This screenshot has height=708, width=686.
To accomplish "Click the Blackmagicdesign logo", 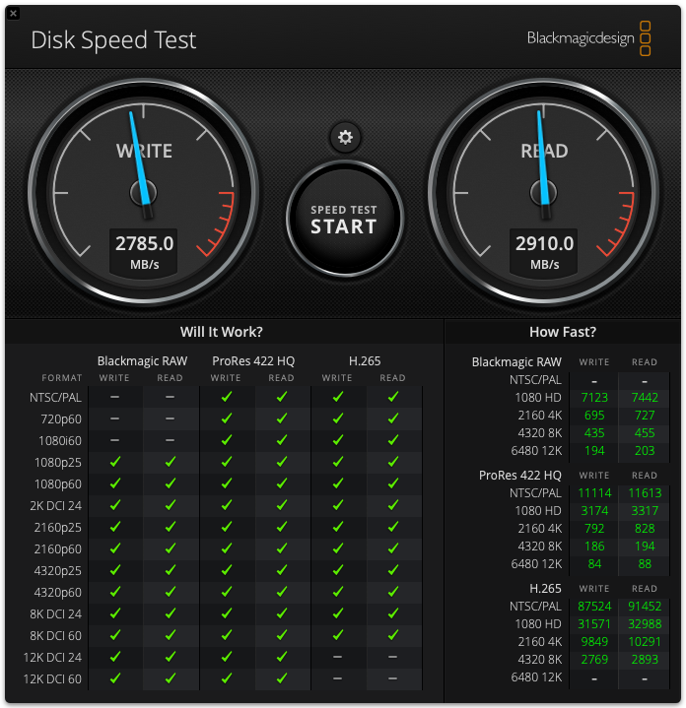I will click(588, 38).
